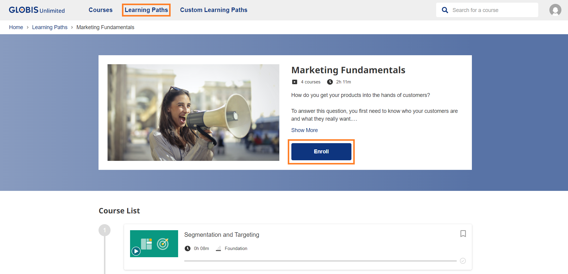The width and height of the screenshot is (568, 274).
Task: Enroll in the Marketing Fundamentals path
Action: coord(321,152)
